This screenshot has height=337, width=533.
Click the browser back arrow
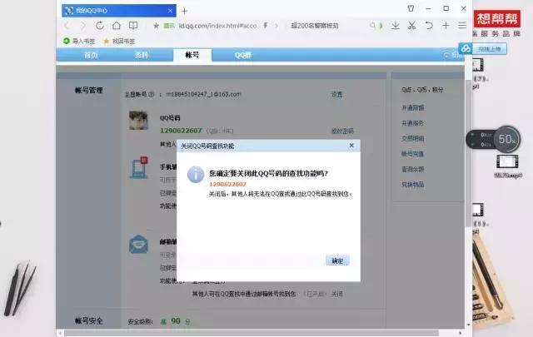coord(67,26)
